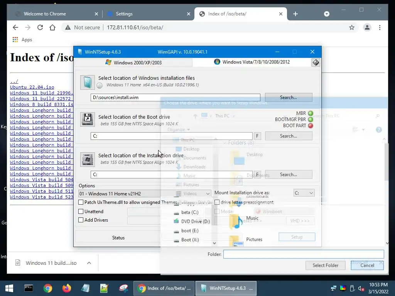Screen dimensions: 395x296
Task: Select DVD Drive (D:) in folder tree
Action: [195, 222]
